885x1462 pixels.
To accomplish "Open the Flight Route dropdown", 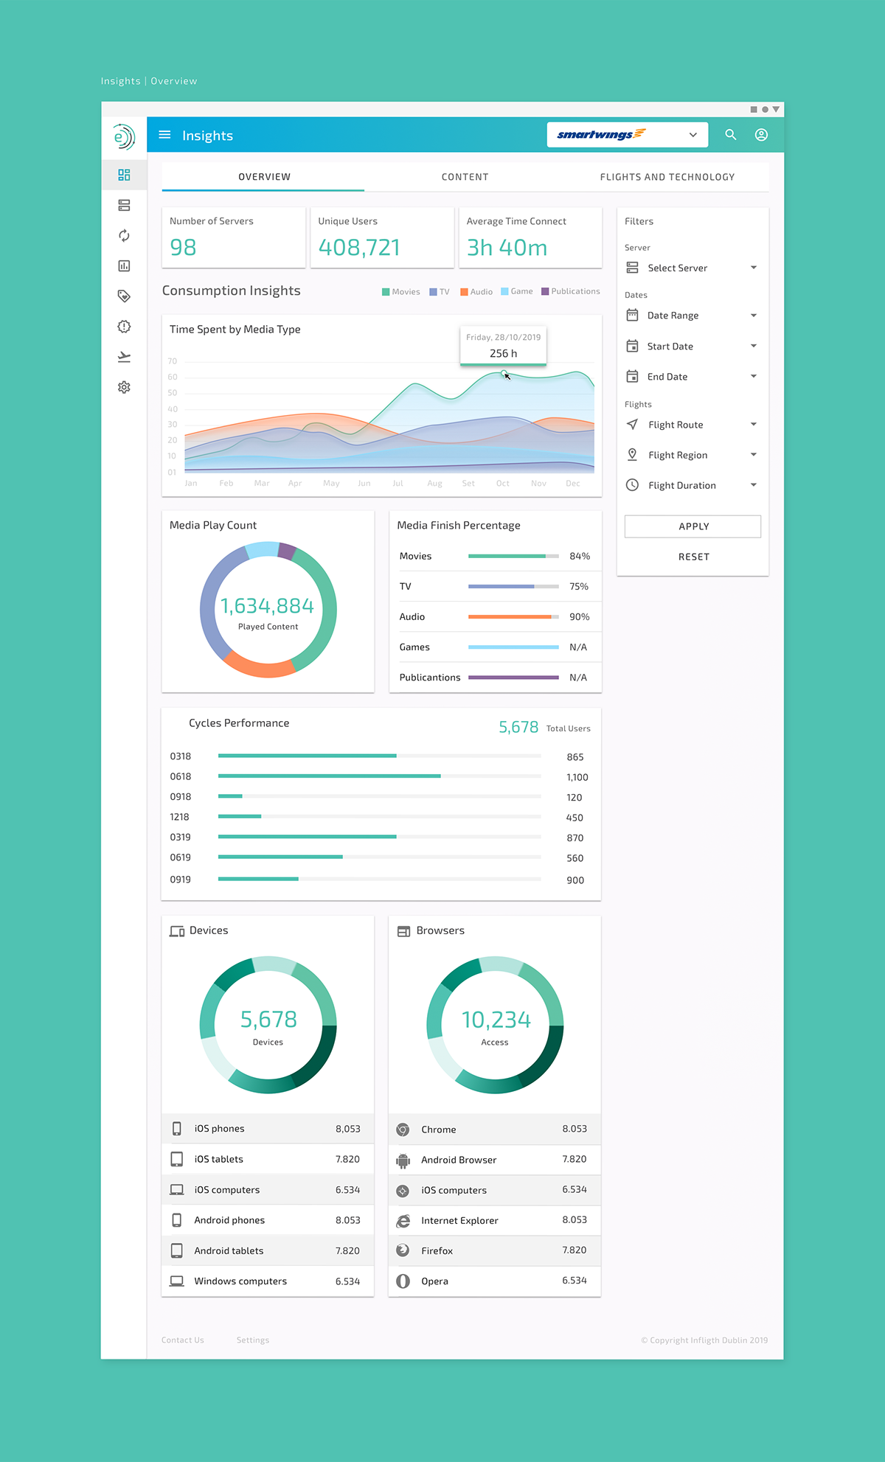I will [x=692, y=425].
